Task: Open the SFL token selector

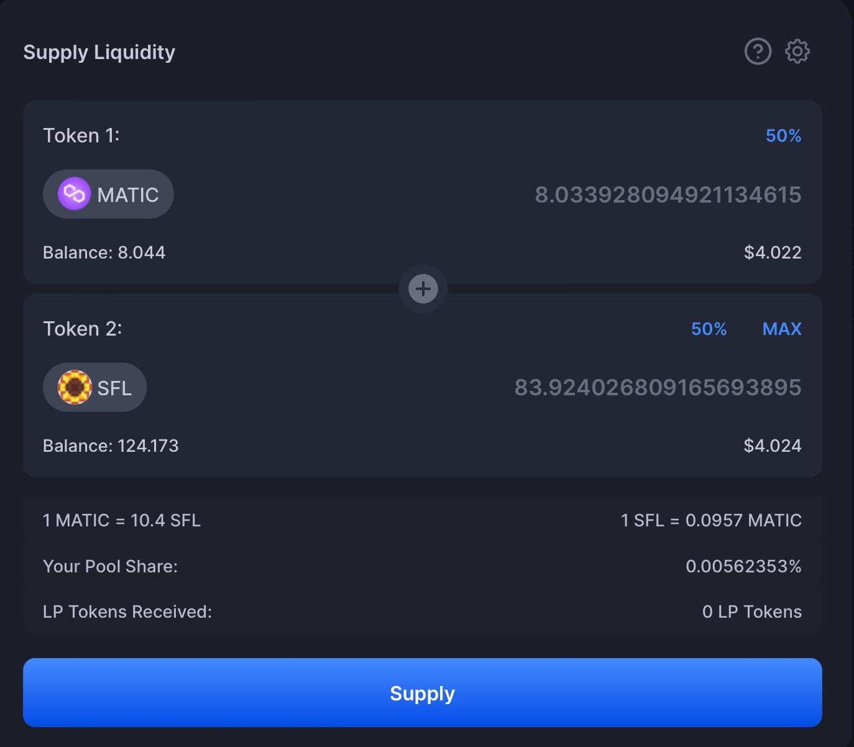Action: [x=95, y=388]
